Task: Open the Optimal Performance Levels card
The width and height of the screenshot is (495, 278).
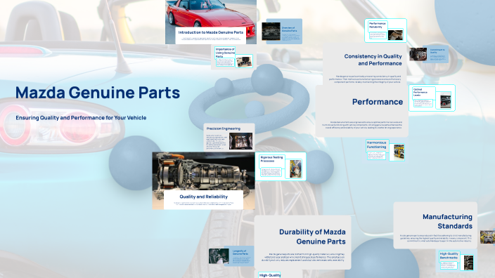Action: pos(432,98)
